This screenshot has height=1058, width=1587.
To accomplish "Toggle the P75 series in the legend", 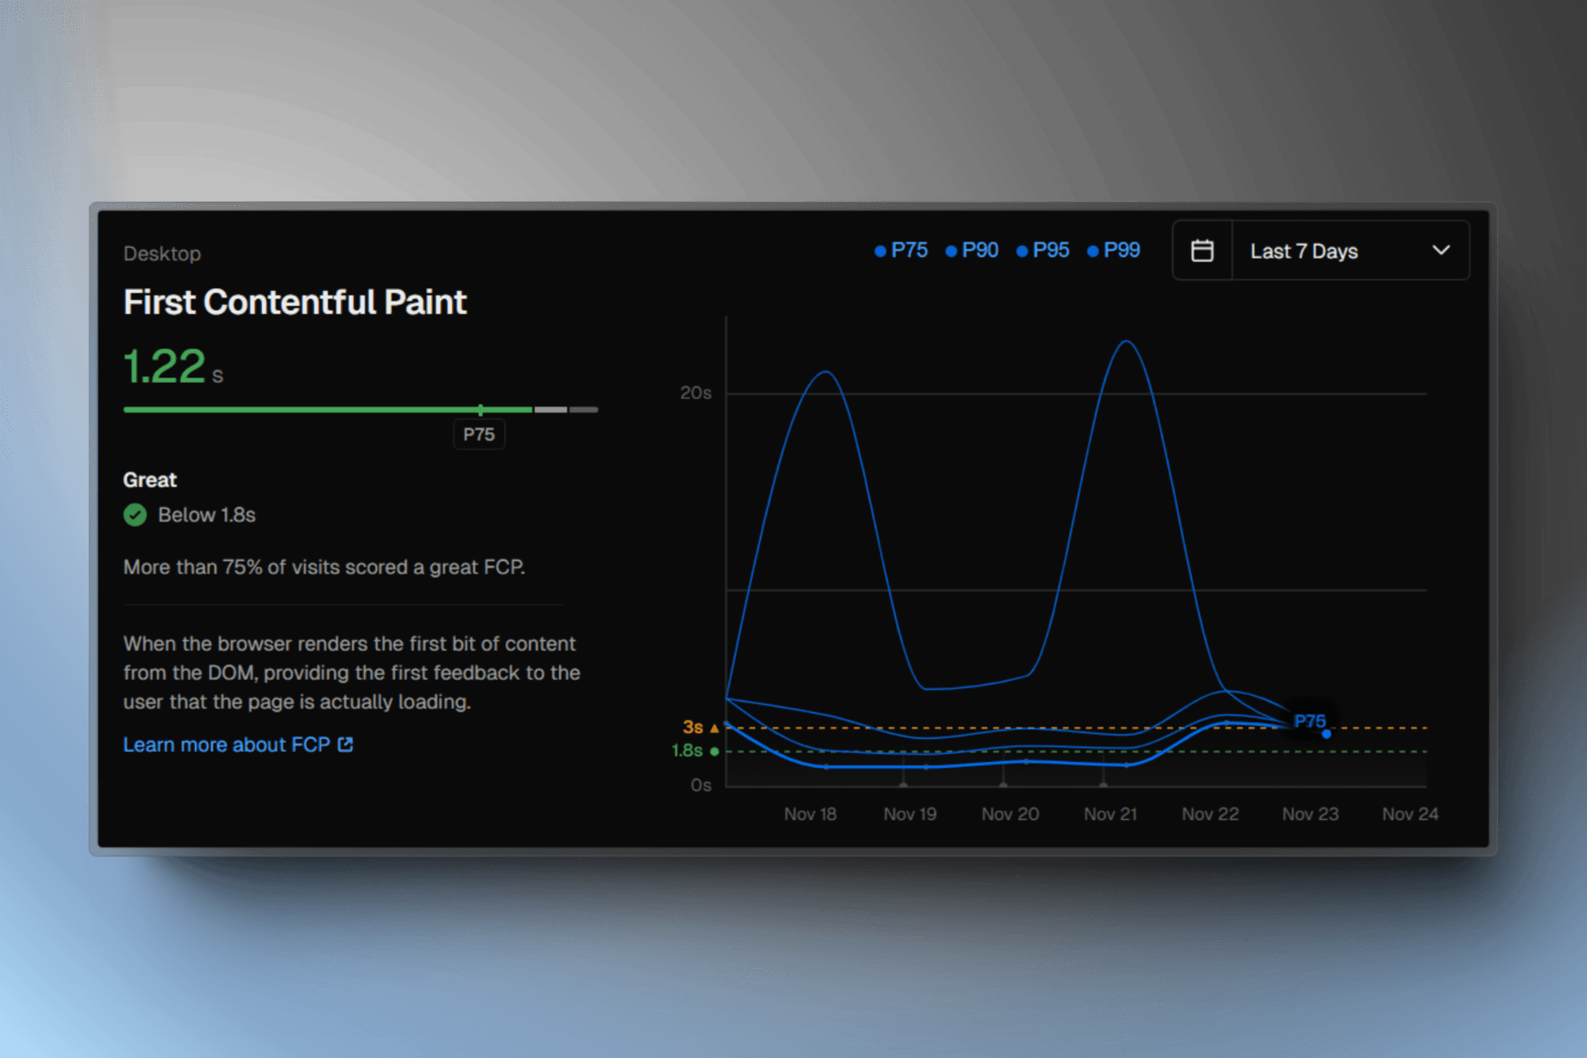I will pos(901,250).
